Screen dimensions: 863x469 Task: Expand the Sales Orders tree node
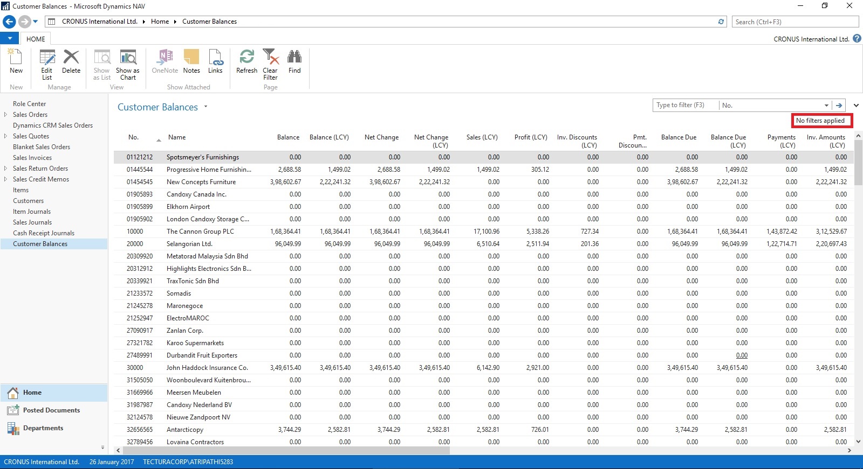click(x=5, y=115)
